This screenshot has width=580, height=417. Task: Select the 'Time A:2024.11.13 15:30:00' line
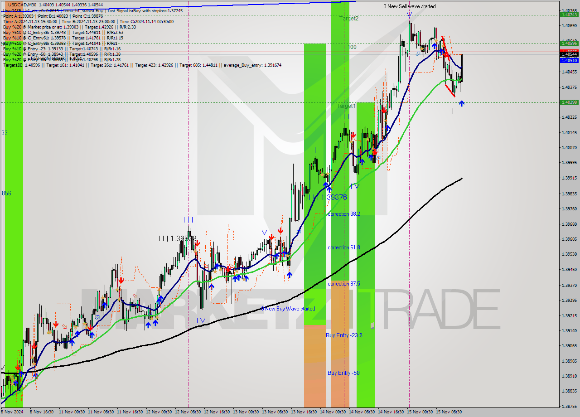[x=30, y=21]
